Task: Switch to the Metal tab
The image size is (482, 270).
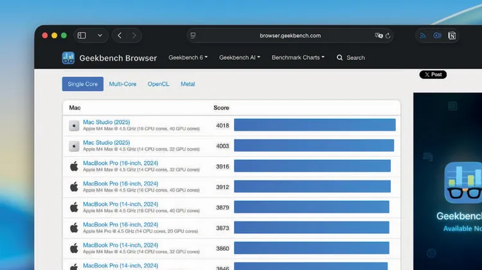Action: tap(188, 84)
